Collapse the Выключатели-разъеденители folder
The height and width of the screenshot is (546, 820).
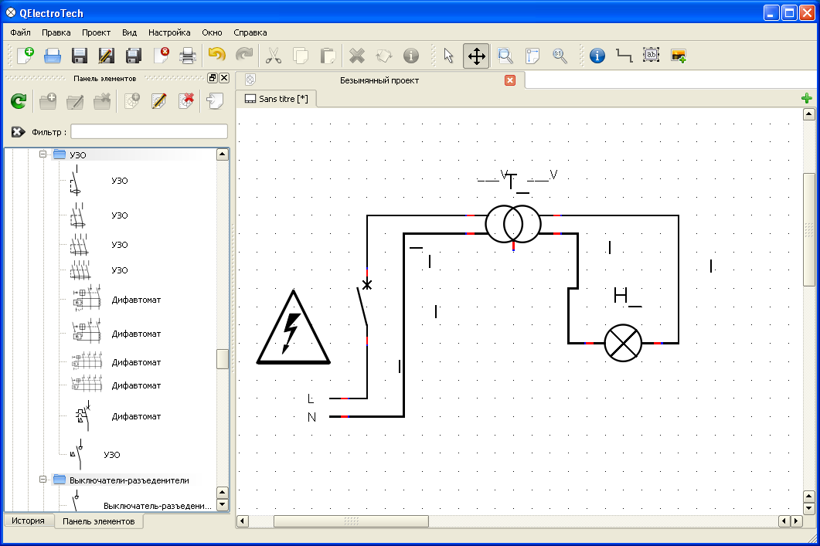click(43, 480)
